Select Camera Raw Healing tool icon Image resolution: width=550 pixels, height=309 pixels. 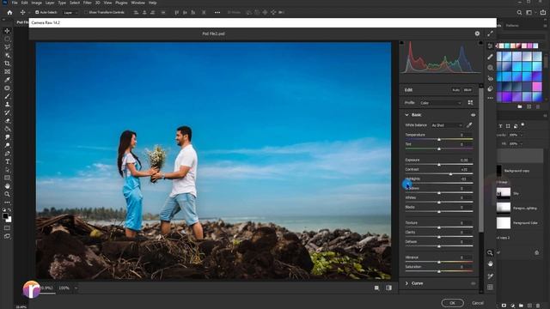[x=490, y=57]
